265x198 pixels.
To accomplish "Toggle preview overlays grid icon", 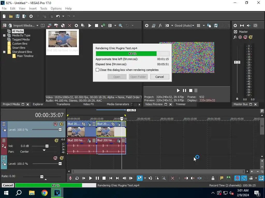I will [198, 26].
